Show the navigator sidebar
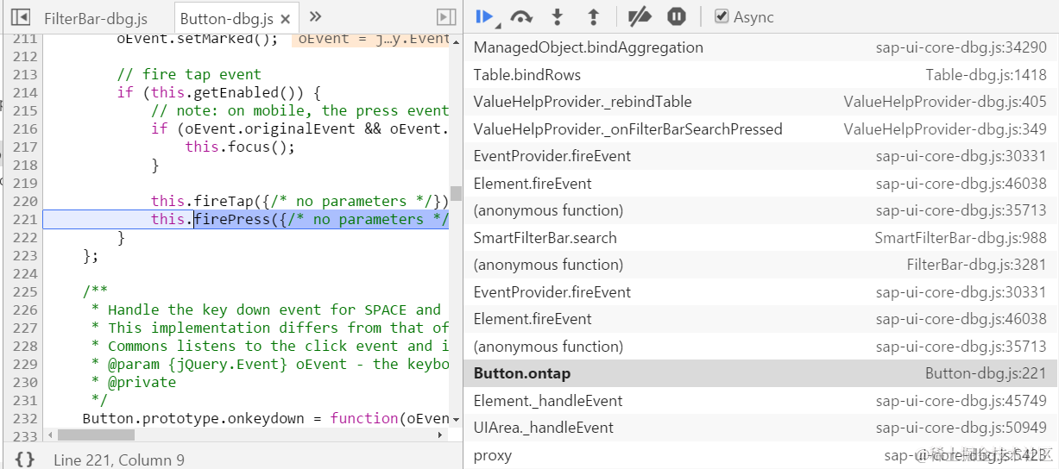This screenshot has width=1059, height=469. 21,17
